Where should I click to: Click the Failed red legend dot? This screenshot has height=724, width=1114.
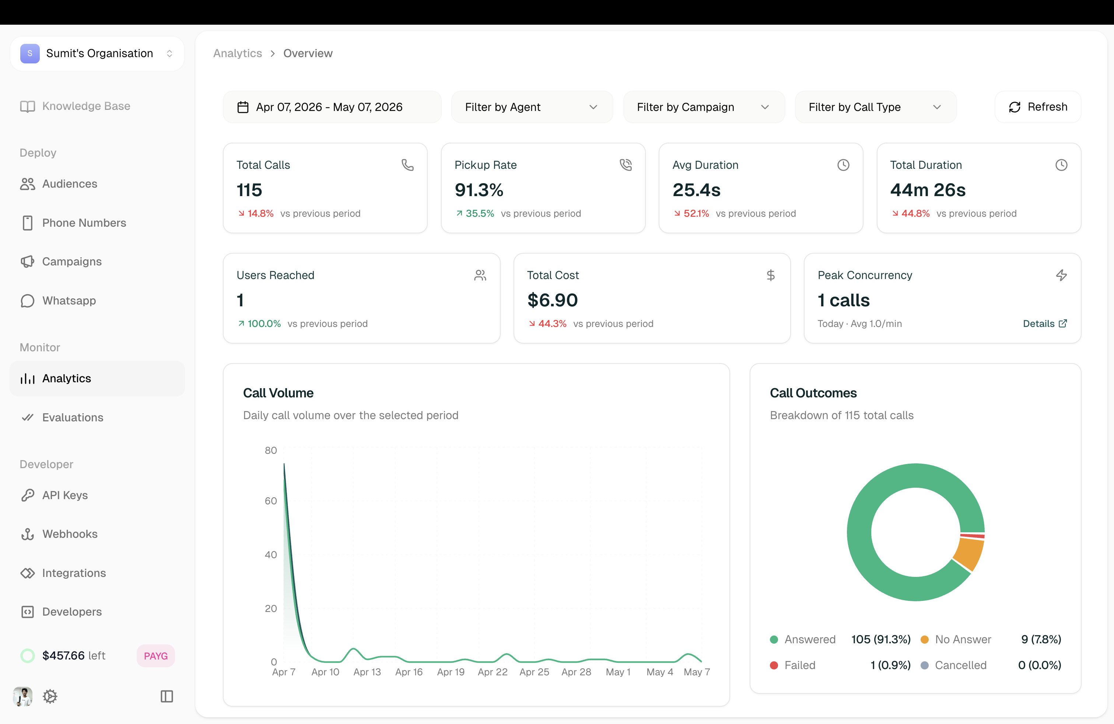tap(774, 665)
